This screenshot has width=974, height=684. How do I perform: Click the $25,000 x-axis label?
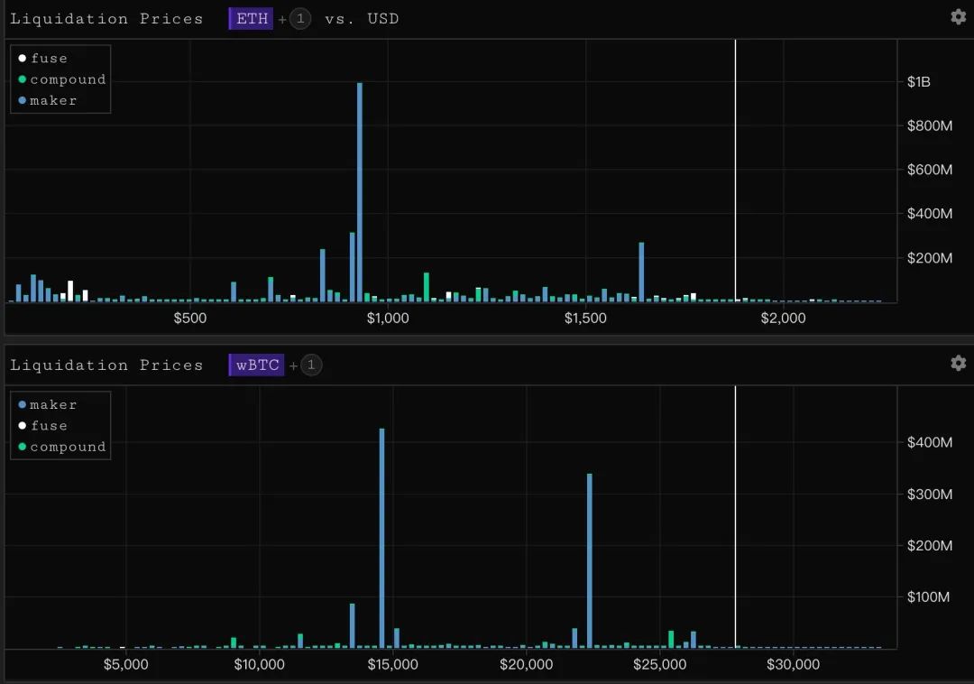pyautogui.click(x=659, y=664)
